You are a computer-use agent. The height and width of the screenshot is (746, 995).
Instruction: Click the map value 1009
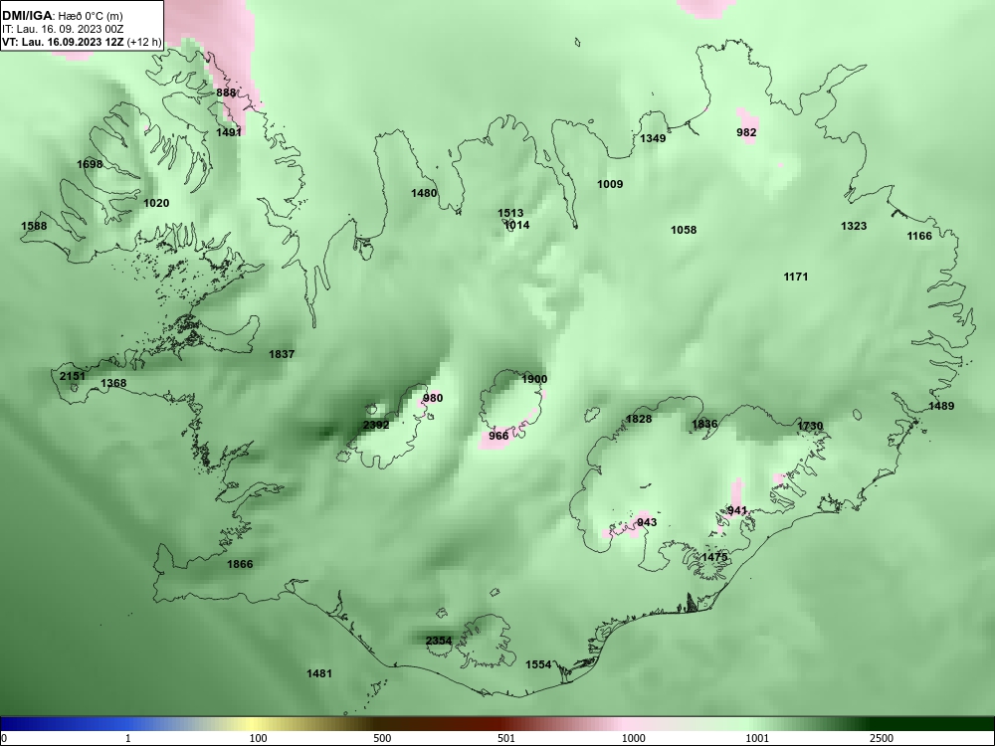[610, 184]
